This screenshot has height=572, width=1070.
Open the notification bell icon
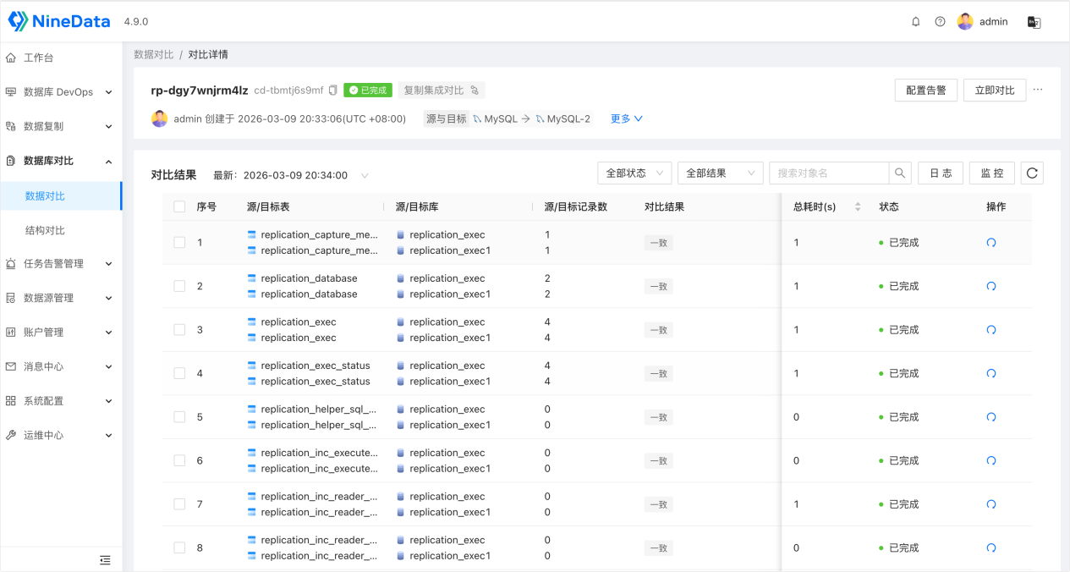(x=915, y=22)
